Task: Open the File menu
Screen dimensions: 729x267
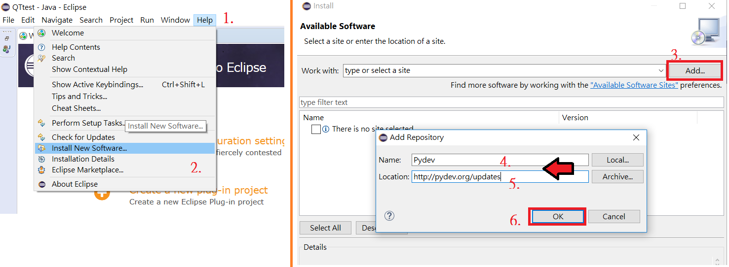Action: 8,20
